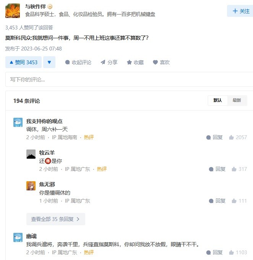This screenshot has height=260, width=253.
Task: Like 牧云羊's reply with 317 likes
Action: pos(239,169)
